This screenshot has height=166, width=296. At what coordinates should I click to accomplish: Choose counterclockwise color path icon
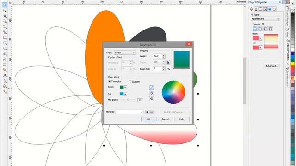[151, 93]
